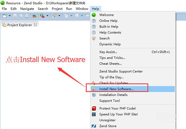Click the Previous Annotation toolbar icon
The image size is (186, 129).
point(77,16)
